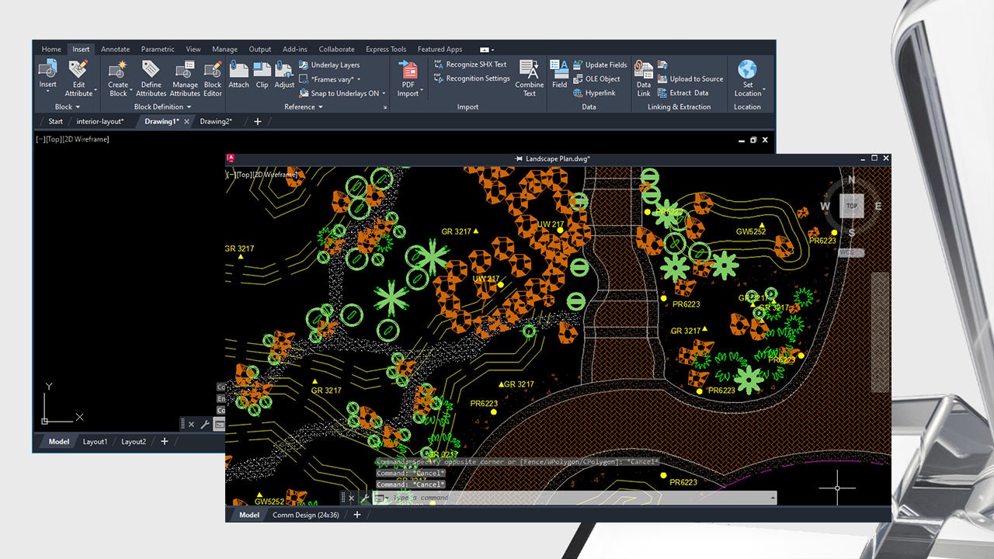994x559 pixels.
Task: Click the vertical scrollbar in Landscape Plan window
Action: point(879,332)
